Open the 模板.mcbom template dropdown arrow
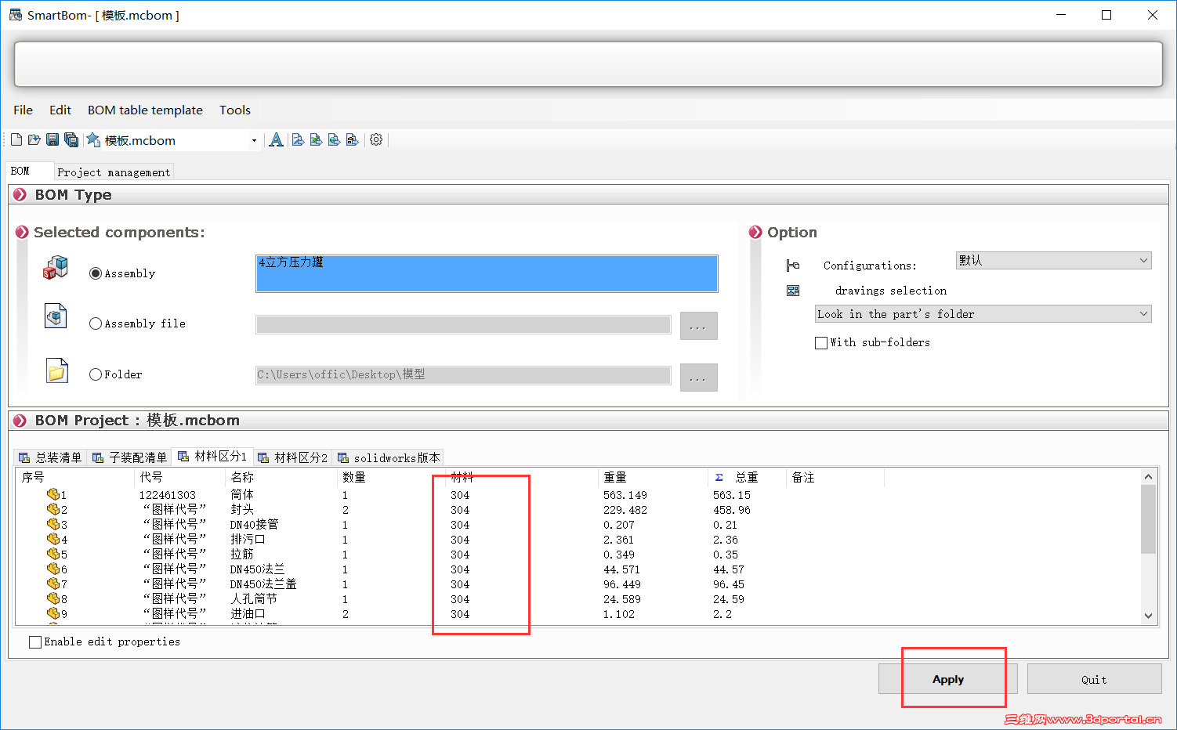Screen dimensions: 1177x730 click(x=254, y=141)
